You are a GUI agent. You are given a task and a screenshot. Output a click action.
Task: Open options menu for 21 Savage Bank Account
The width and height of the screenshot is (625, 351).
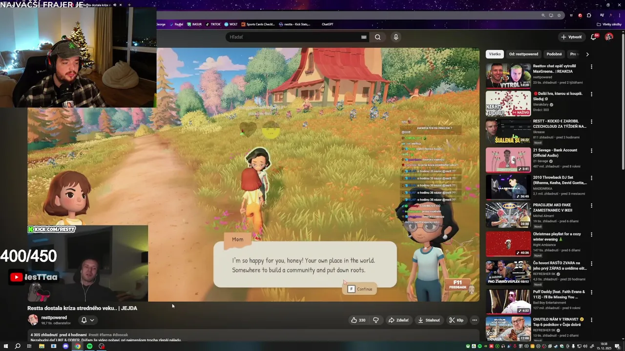click(x=591, y=150)
